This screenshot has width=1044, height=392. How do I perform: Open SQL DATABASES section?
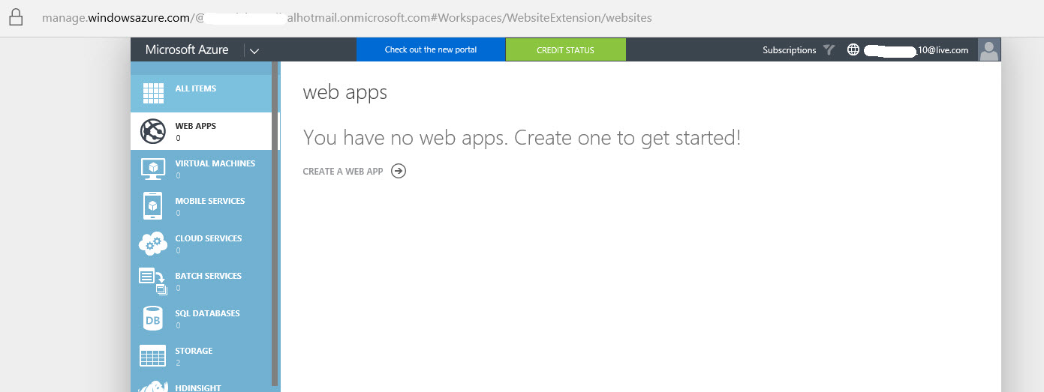coord(201,319)
